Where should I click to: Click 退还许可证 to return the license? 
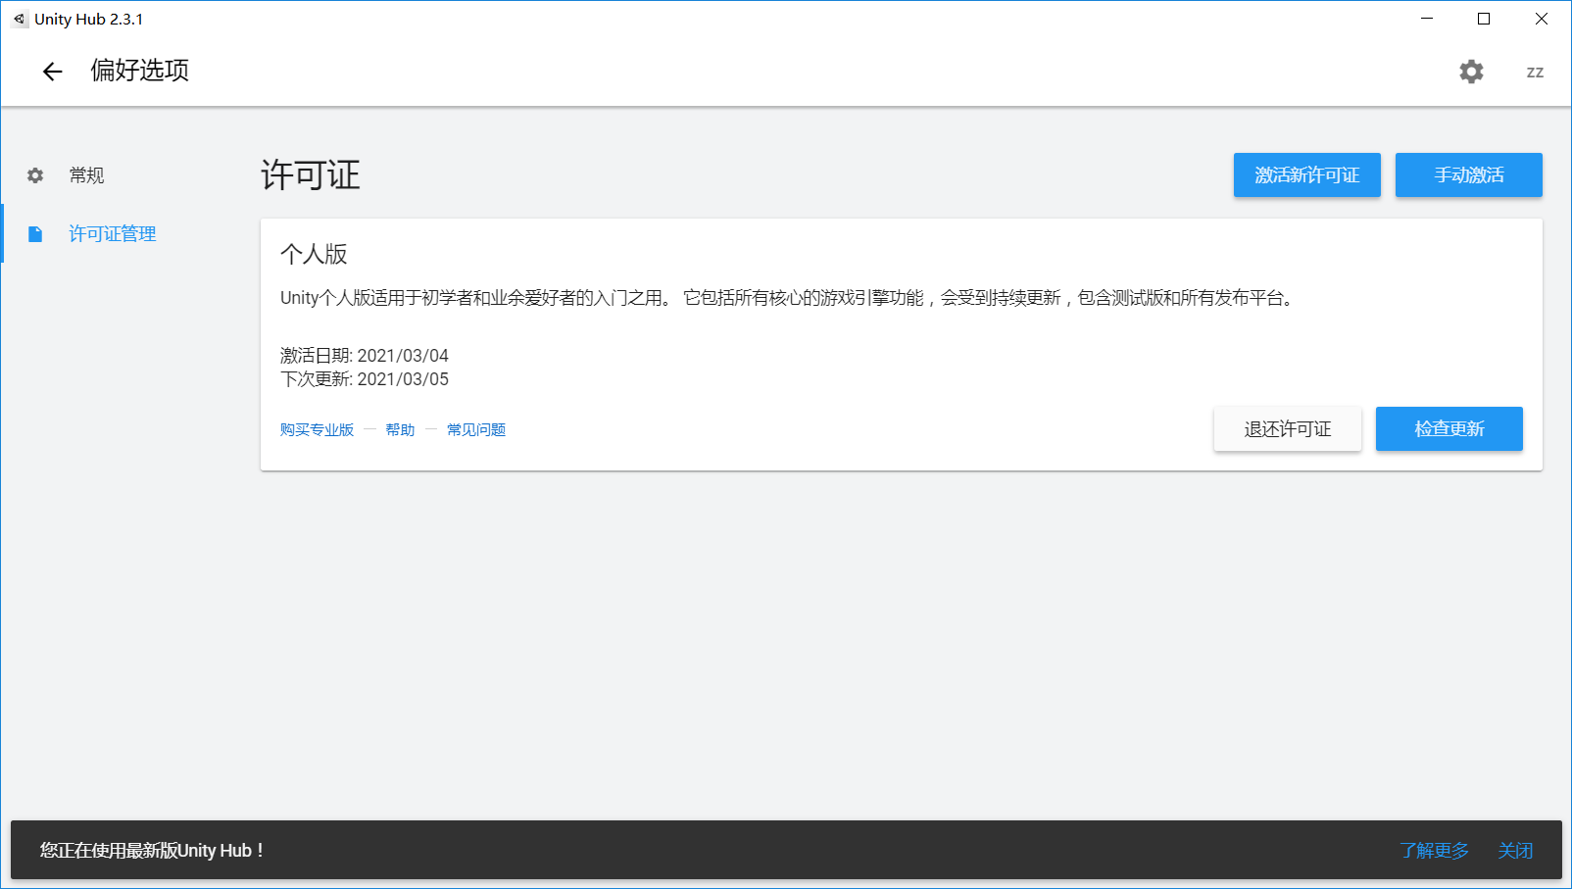1288,428
